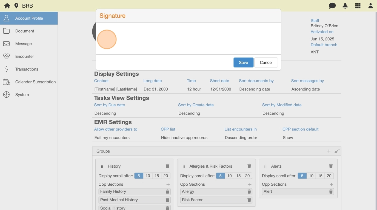Save the signature
This screenshot has width=377, height=210.
[x=243, y=62]
